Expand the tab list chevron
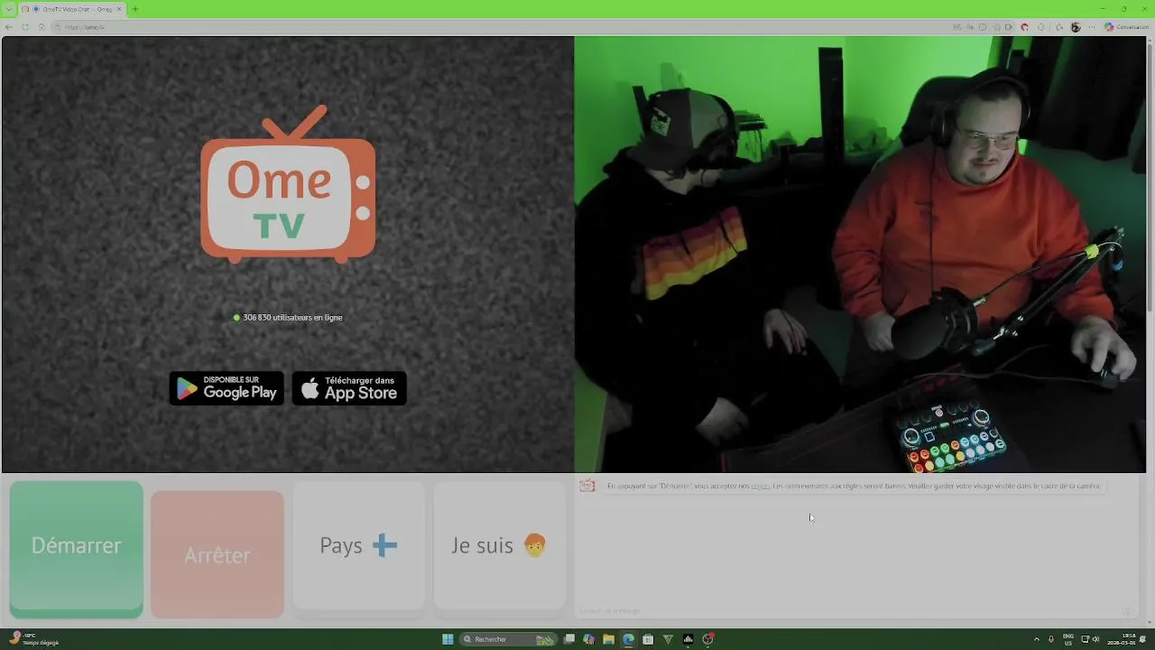Screen dimensions: 1155x650 coord(9,9)
